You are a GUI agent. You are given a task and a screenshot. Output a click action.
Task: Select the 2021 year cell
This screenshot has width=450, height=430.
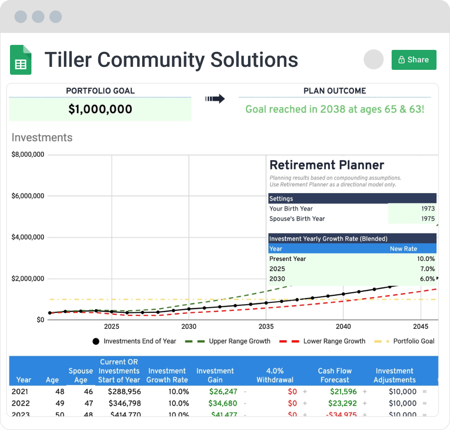coord(20,392)
